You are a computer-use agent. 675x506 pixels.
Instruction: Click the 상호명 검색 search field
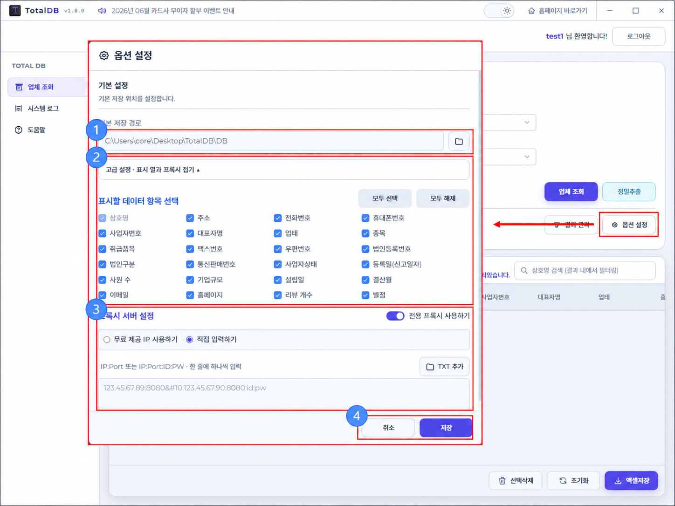[585, 270]
